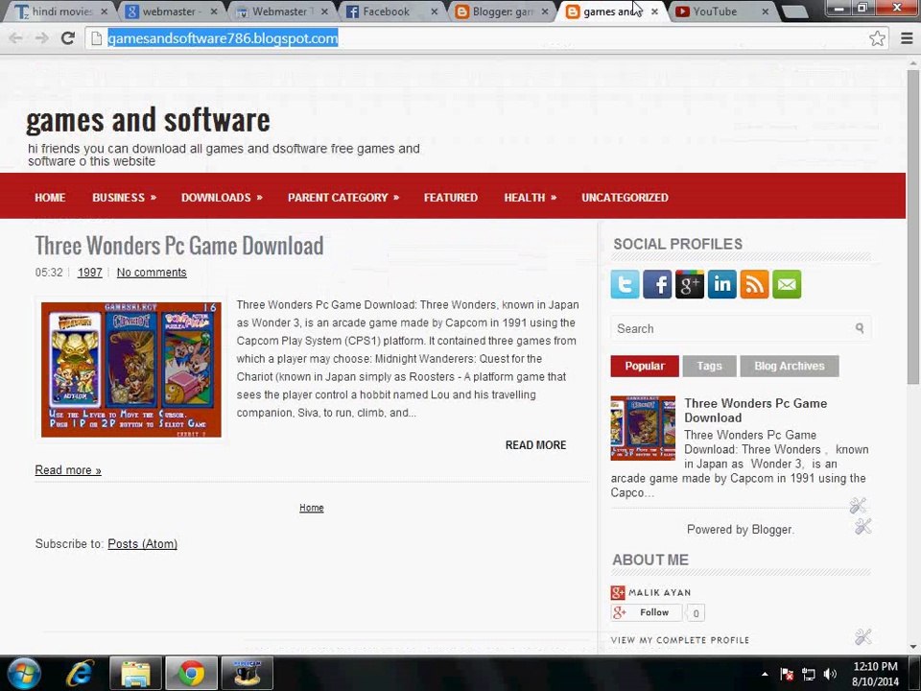Go to Home in the red navigation bar
This screenshot has height=691, width=921.
[50, 198]
